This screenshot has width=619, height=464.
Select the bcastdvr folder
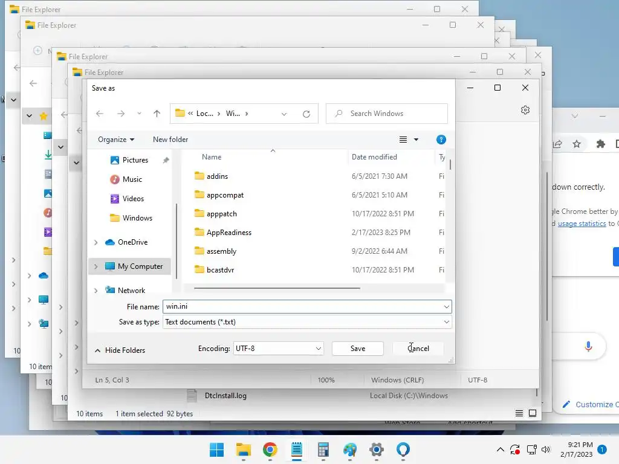[x=220, y=270]
